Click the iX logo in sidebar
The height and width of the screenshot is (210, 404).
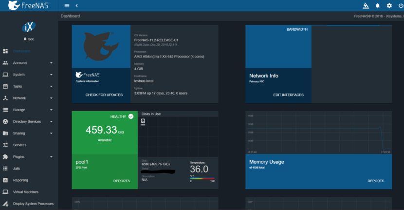[29, 27]
